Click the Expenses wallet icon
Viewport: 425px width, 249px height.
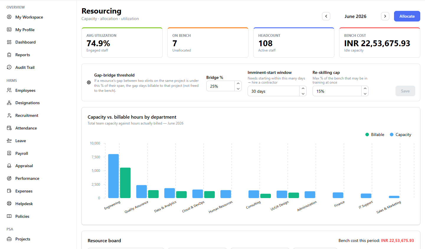pos(9,191)
